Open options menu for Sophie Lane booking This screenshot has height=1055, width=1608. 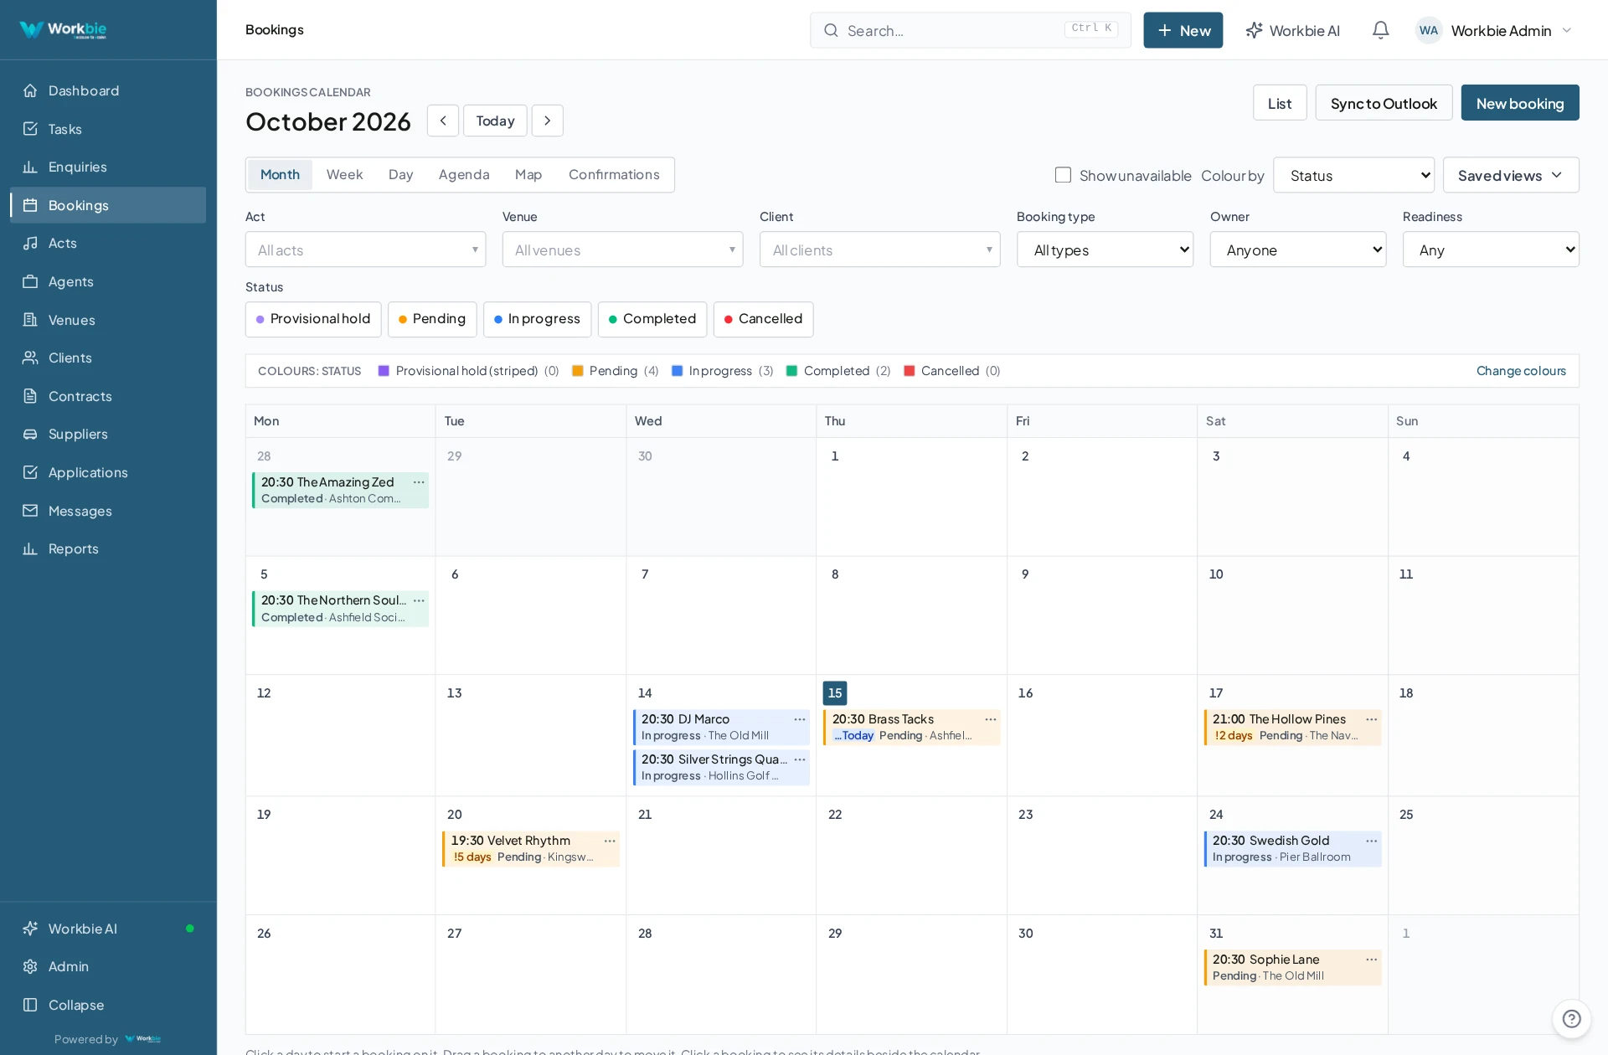pos(1372,960)
